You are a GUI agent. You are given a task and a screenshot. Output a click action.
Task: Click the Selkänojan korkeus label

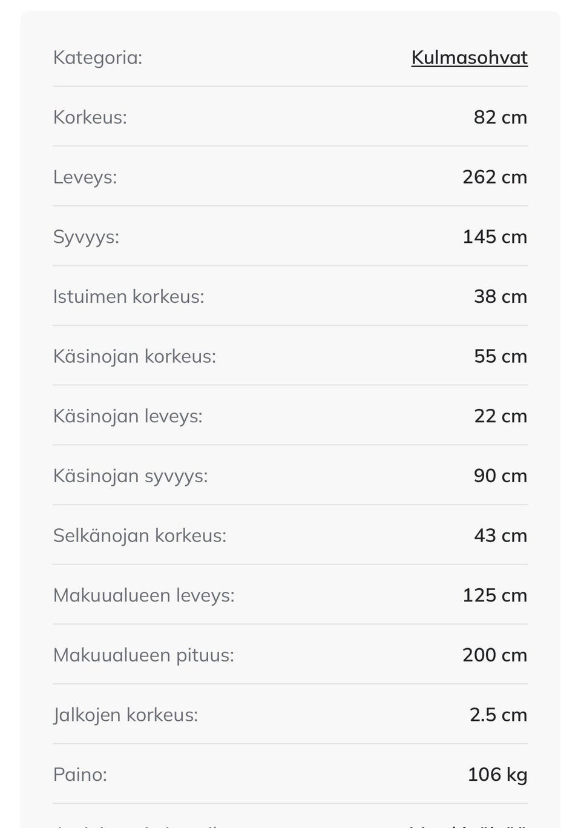140,536
